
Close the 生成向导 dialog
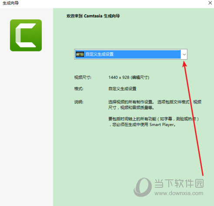[210, 3]
